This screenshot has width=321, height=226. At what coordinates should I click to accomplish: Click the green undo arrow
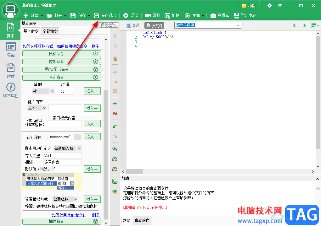115,126
